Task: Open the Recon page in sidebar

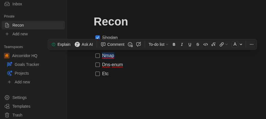Action: [33, 25]
